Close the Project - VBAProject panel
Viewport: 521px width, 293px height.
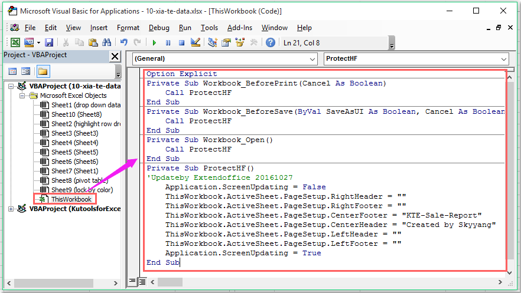click(115, 56)
